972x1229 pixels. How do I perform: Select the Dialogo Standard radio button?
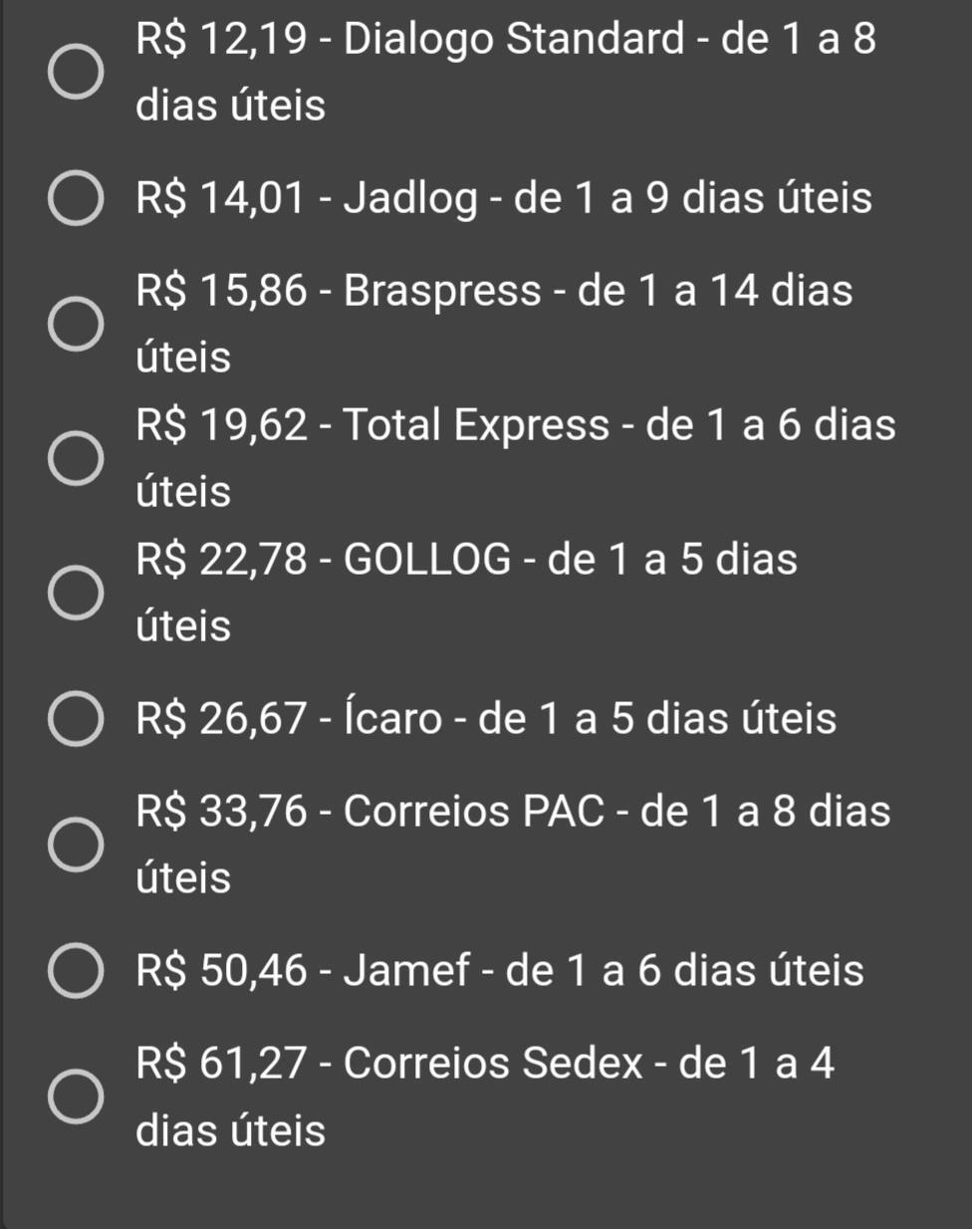(76, 72)
